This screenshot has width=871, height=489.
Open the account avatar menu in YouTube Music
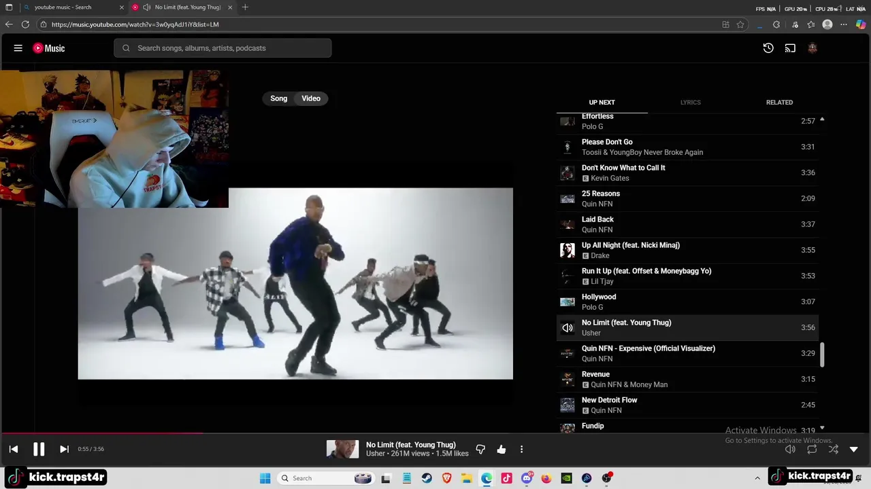point(812,48)
